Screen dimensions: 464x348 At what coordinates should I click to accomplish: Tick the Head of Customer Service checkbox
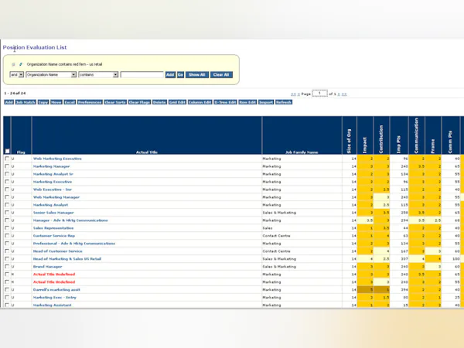[7, 251]
